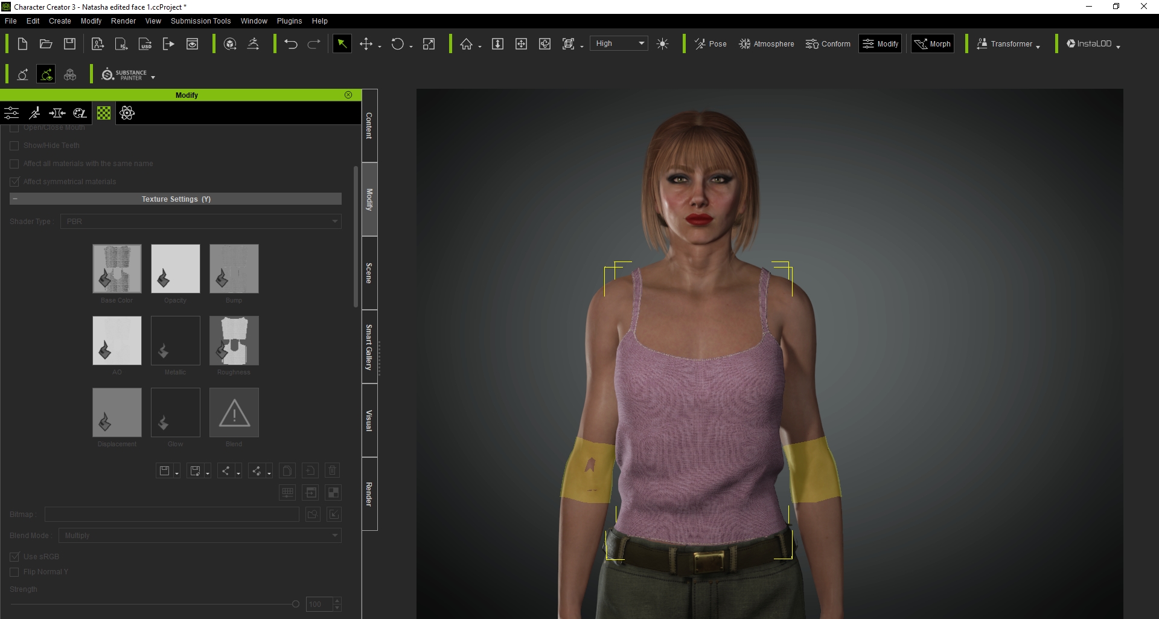The width and height of the screenshot is (1159, 619).
Task: Activate the Select arrow tool
Action: [342, 43]
